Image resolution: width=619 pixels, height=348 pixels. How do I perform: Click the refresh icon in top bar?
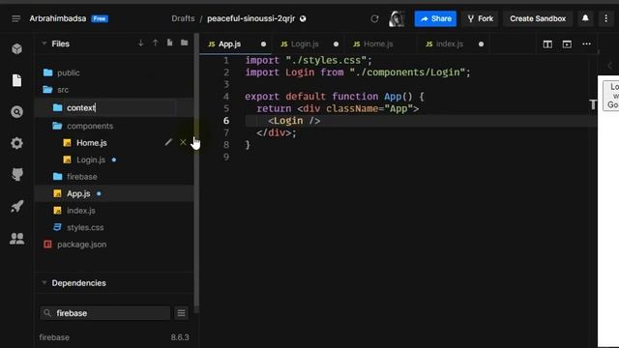click(374, 18)
